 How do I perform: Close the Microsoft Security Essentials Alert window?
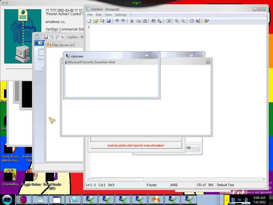tap(208, 62)
